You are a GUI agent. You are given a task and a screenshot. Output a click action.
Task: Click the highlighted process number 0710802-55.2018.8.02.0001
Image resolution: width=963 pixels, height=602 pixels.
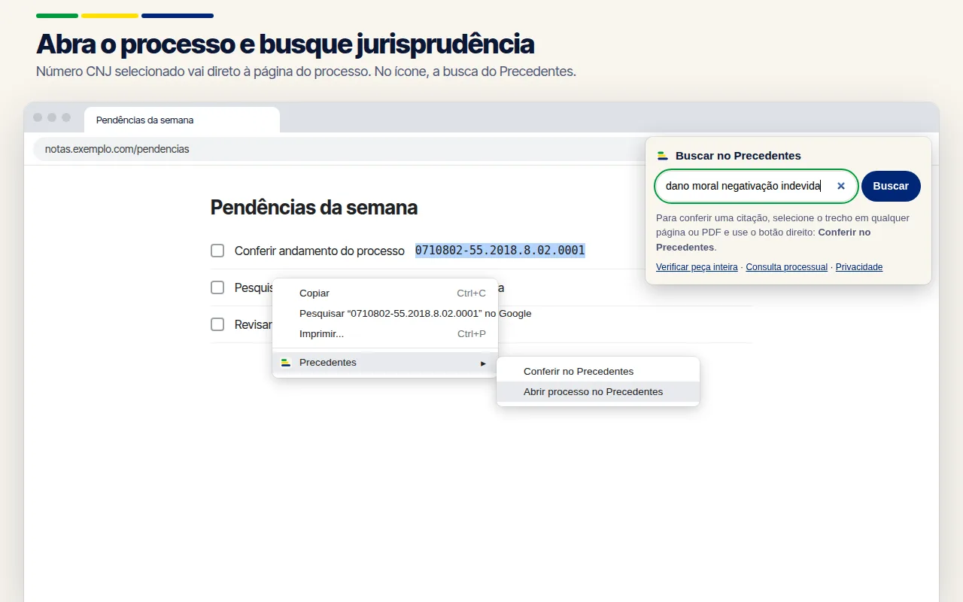[500, 251]
